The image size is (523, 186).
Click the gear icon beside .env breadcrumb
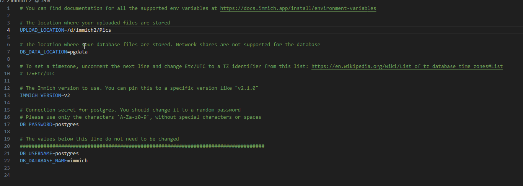37,2
